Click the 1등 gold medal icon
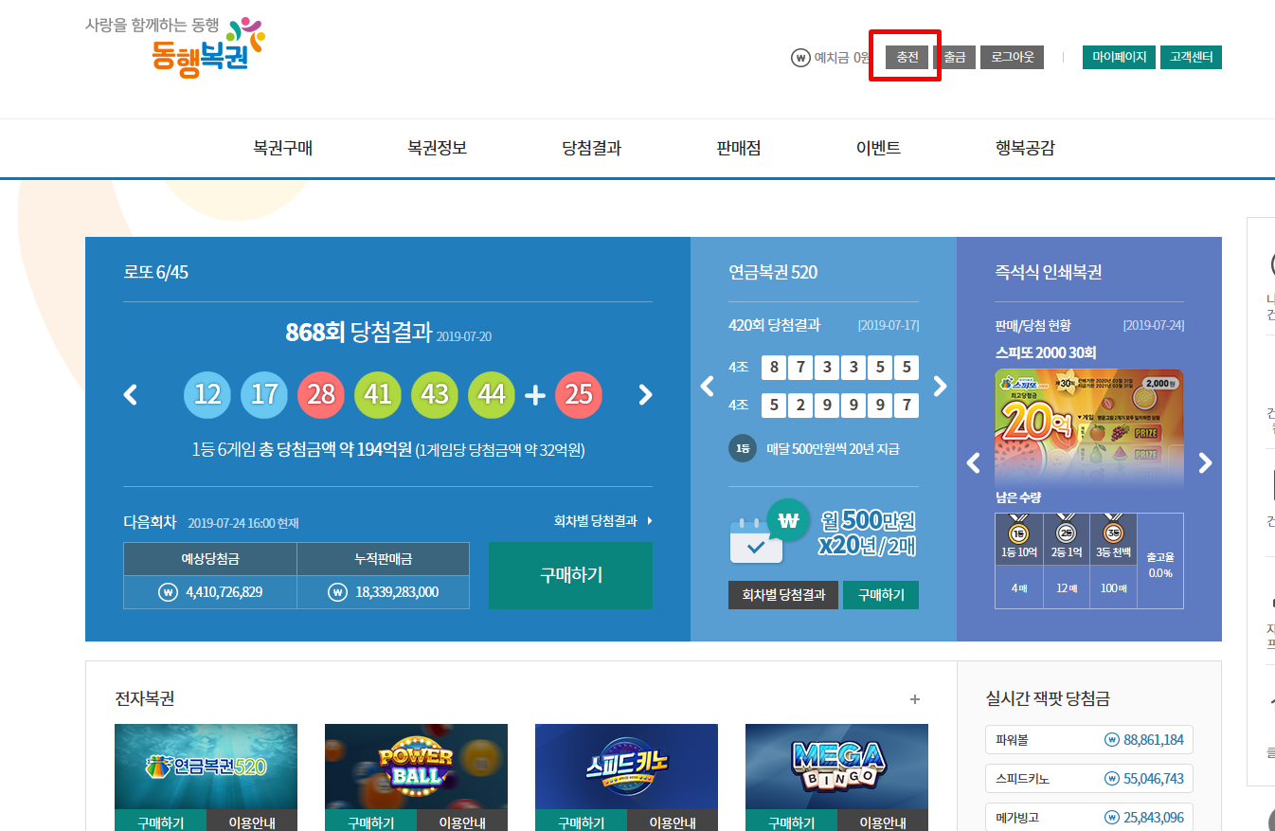 click(x=1018, y=533)
